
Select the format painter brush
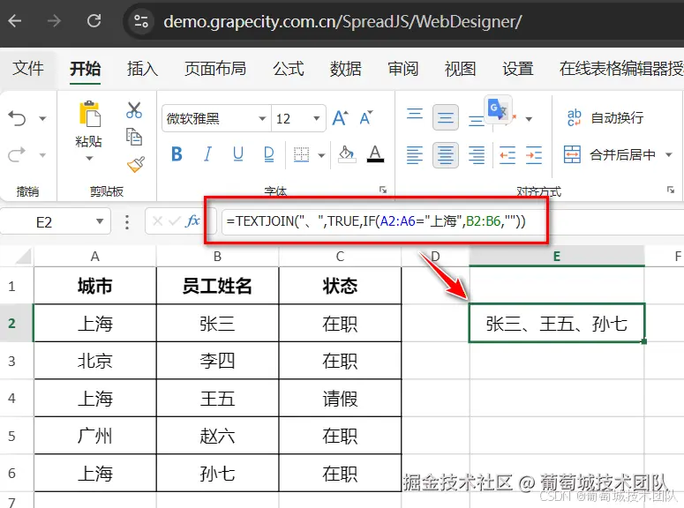coord(136,164)
